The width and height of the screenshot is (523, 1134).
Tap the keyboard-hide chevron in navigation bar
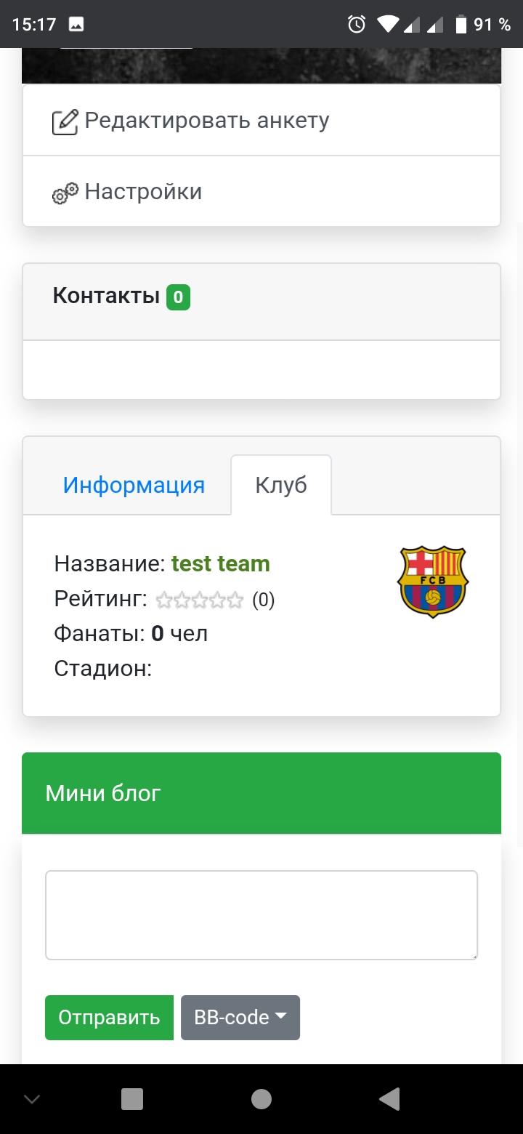(32, 1098)
